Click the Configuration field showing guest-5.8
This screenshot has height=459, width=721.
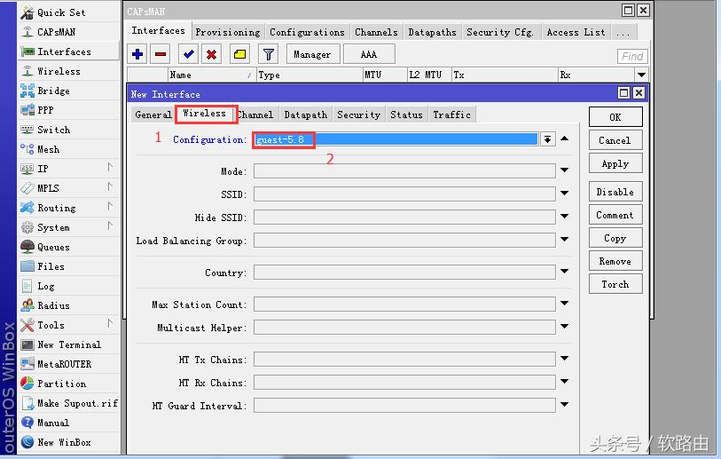pyautogui.click(x=396, y=139)
